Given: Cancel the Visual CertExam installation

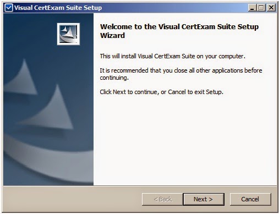Looking at the screenshot, I should tap(250, 199).
